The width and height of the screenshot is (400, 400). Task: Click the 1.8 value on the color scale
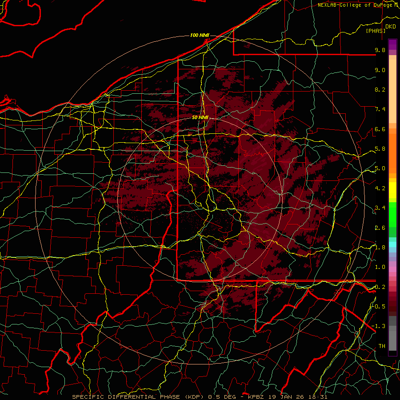[380, 248]
